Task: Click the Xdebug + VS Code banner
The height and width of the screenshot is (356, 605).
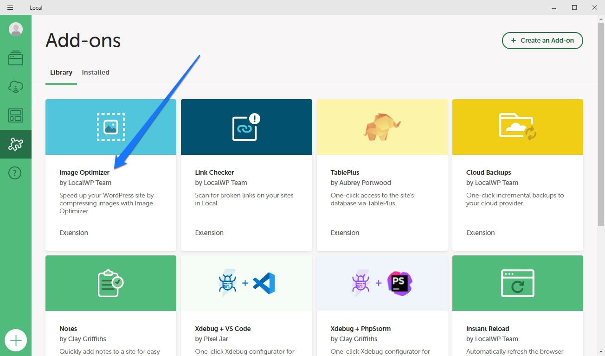Action: pyautogui.click(x=246, y=283)
